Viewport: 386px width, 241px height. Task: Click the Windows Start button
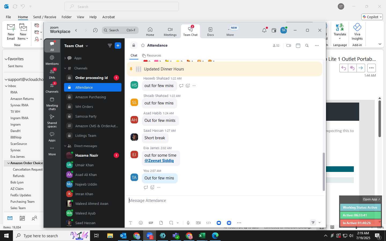pyautogui.click(x=6, y=236)
